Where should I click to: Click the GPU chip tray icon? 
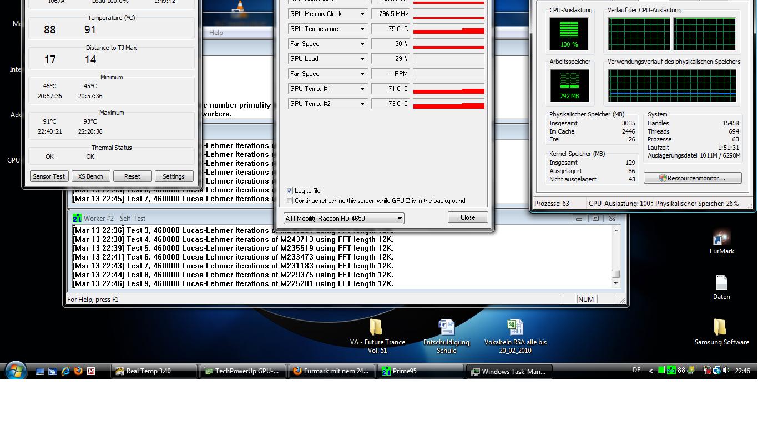(691, 371)
